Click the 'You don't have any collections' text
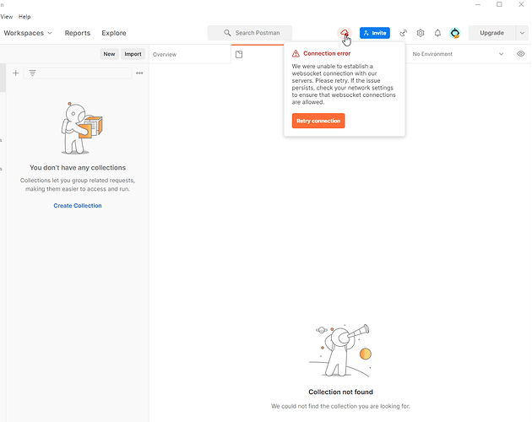Viewport: 532px width, 422px height. coord(78,168)
